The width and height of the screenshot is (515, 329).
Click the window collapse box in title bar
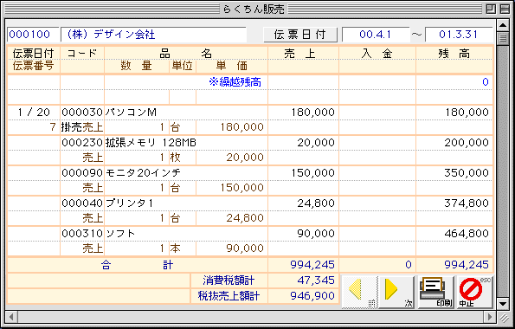pos(505,9)
